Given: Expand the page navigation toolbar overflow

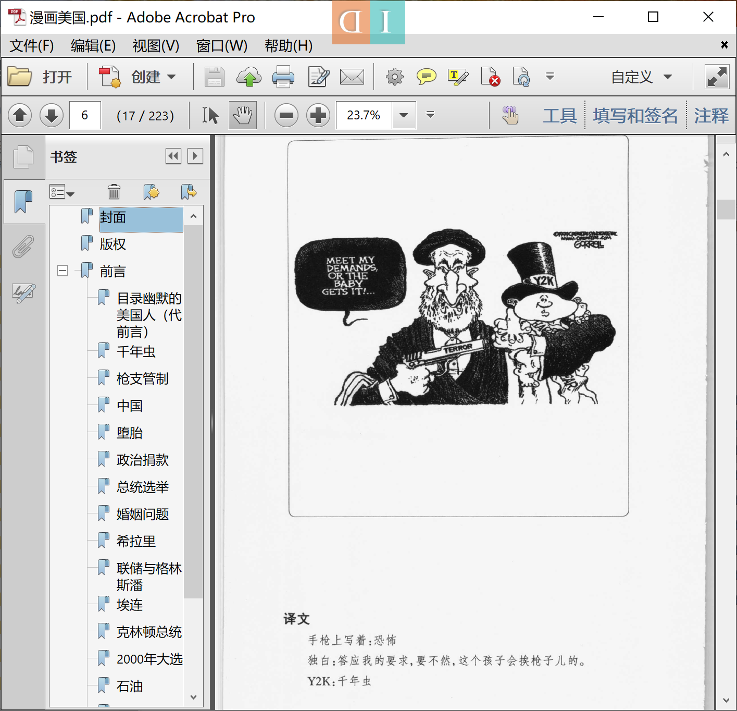Looking at the screenshot, I should [x=430, y=115].
